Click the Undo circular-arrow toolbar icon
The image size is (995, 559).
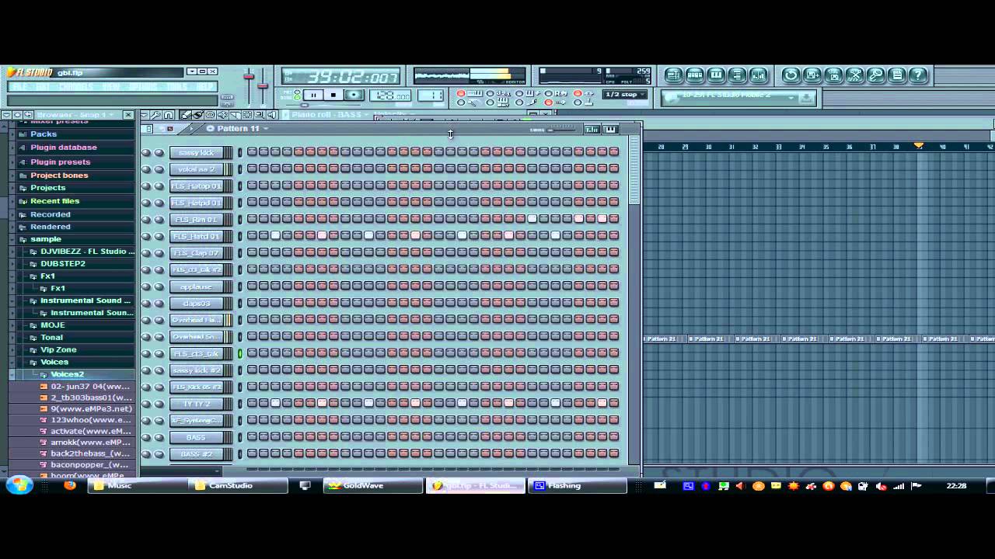click(791, 75)
